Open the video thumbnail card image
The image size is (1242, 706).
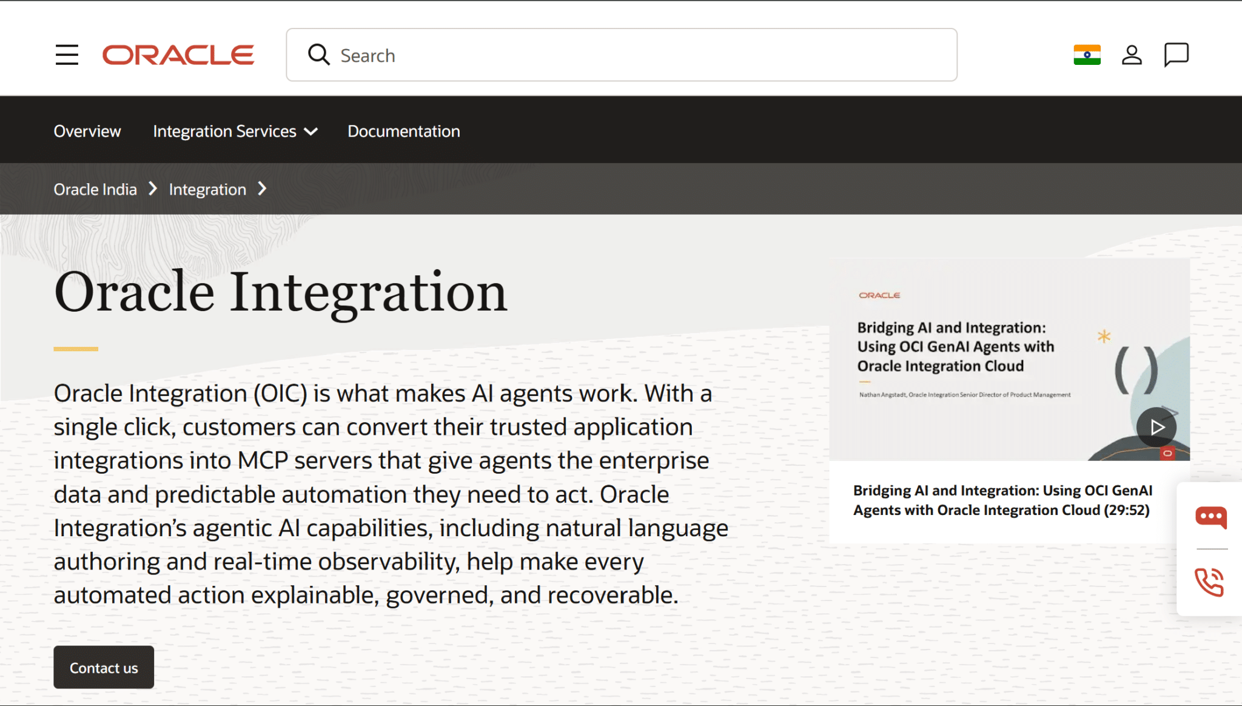(1009, 359)
